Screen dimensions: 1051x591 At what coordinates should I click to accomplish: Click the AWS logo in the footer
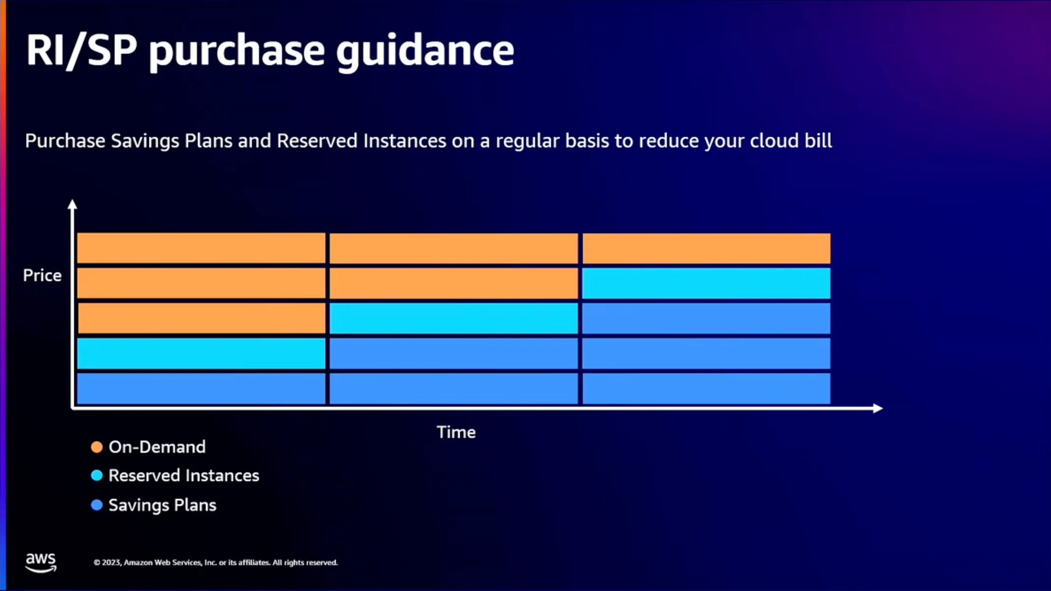pyautogui.click(x=41, y=562)
